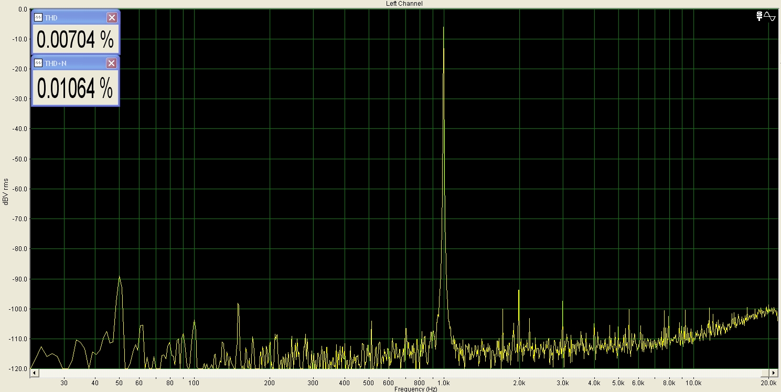The height and width of the screenshot is (392, 781).
Task: Click the 2.0k harmonic spike tip
Action: pos(519,290)
